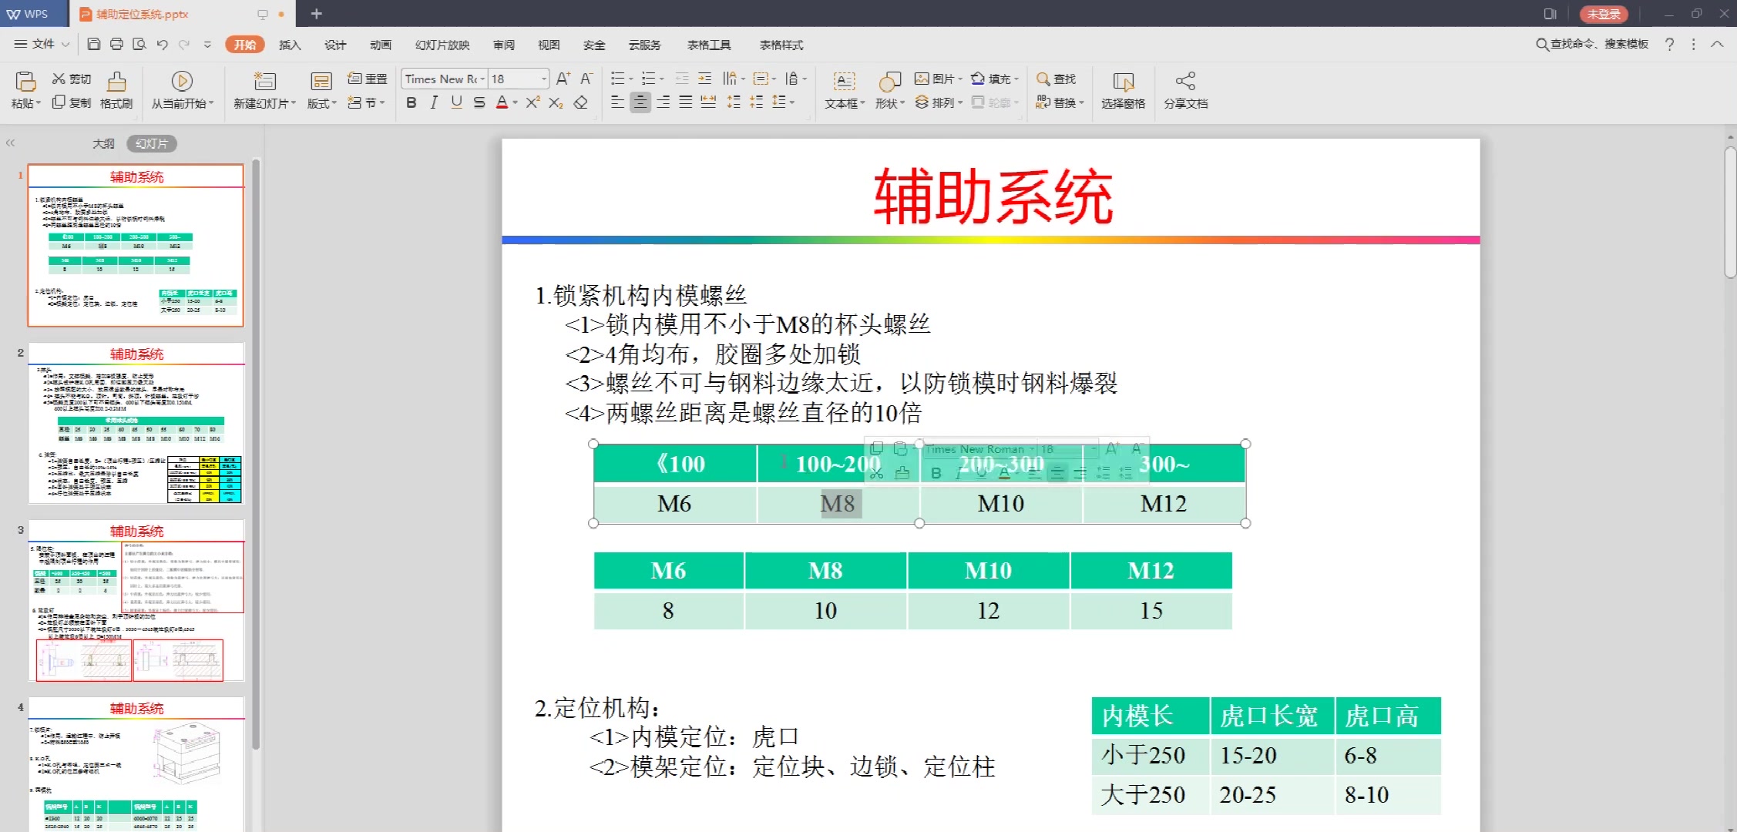Apply subscript X₂ formatting
Viewport: 1737px width, 832px height.
[556, 102]
